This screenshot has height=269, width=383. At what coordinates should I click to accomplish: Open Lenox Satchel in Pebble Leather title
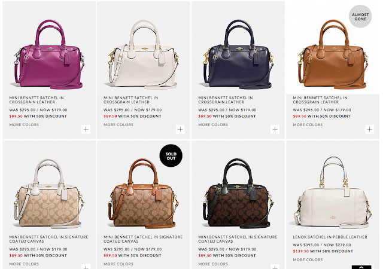click(x=330, y=237)
